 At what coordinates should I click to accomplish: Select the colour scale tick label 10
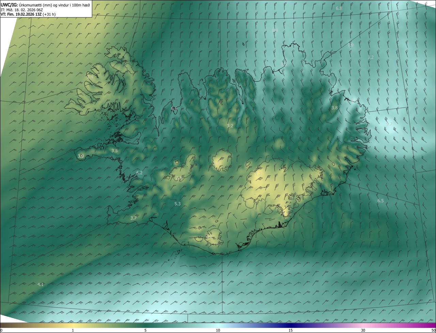pos(218,331)
